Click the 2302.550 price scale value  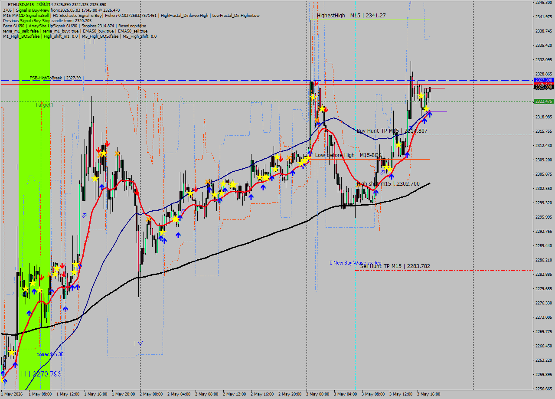pos(544,189)
